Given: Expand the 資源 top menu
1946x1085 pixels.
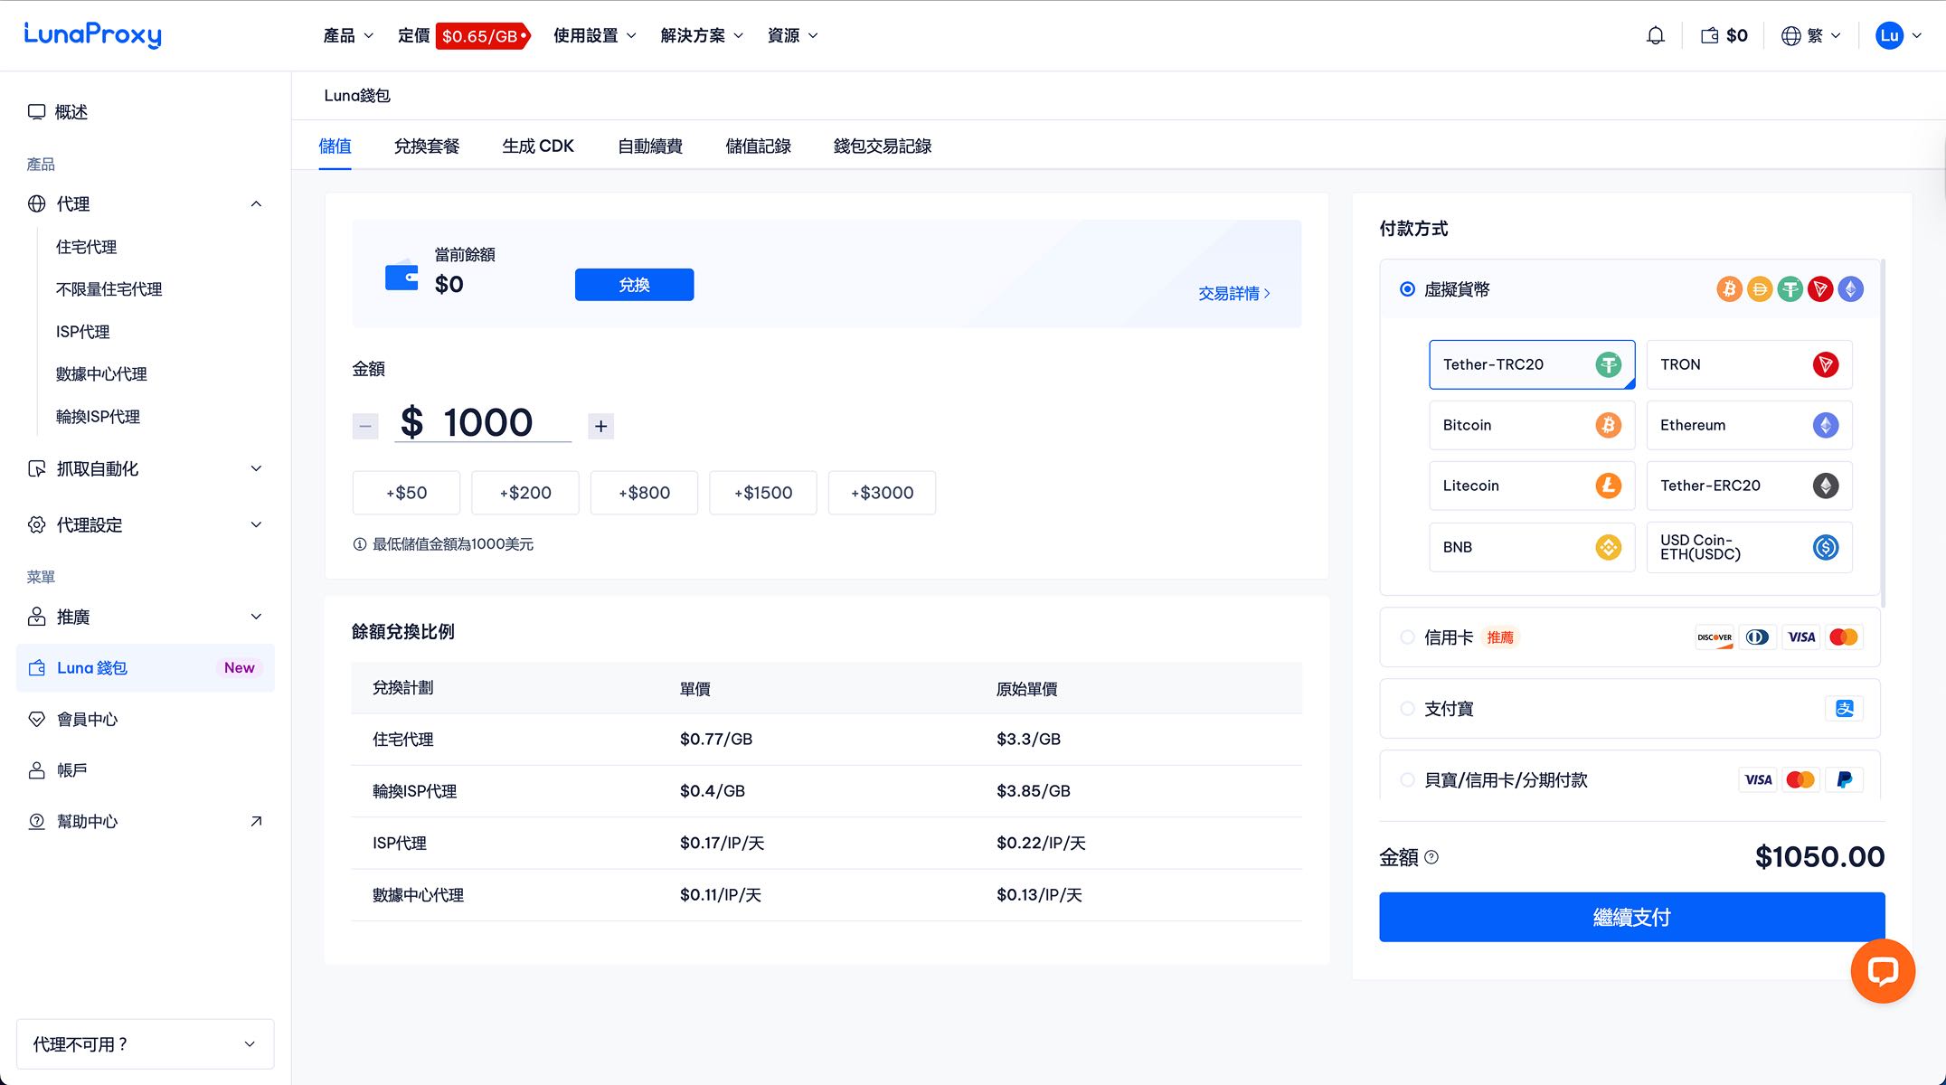Looking at the screenshot, I should click(x=793, y=35).
